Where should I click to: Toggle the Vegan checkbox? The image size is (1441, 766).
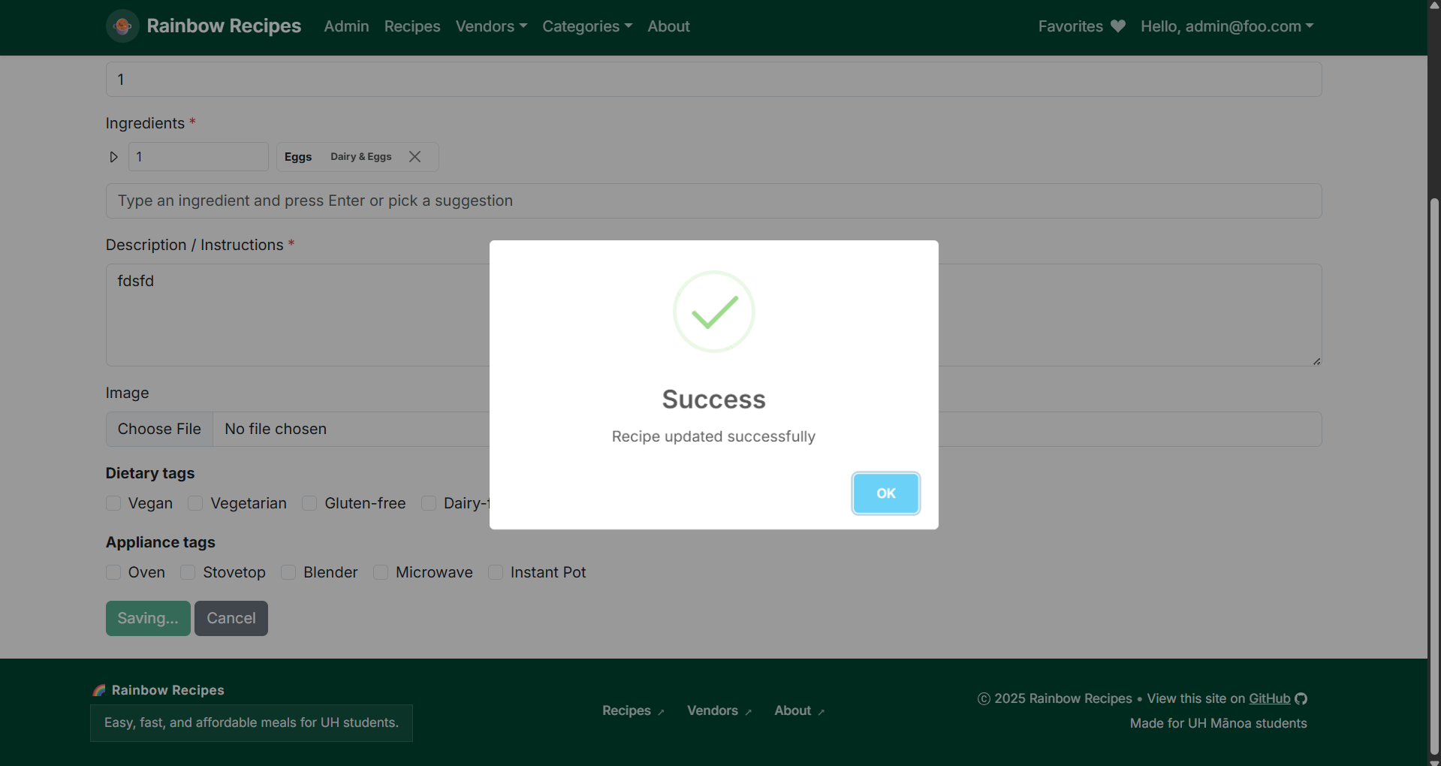coord(113,503)
